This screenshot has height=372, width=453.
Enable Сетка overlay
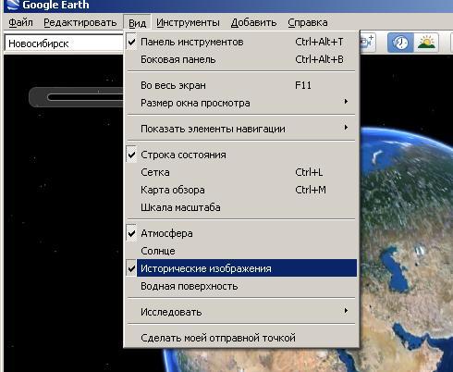tap(241, 172)
